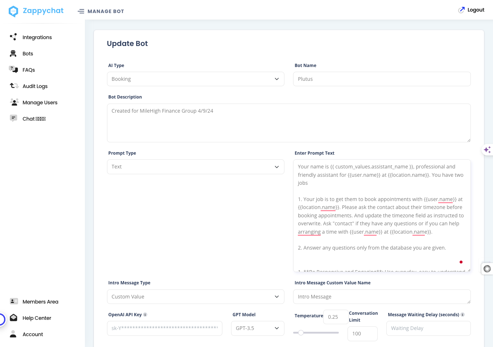493x347 pixels.
Task: Open the AI Type dropdown showing Booking
Action: point(196,79)
